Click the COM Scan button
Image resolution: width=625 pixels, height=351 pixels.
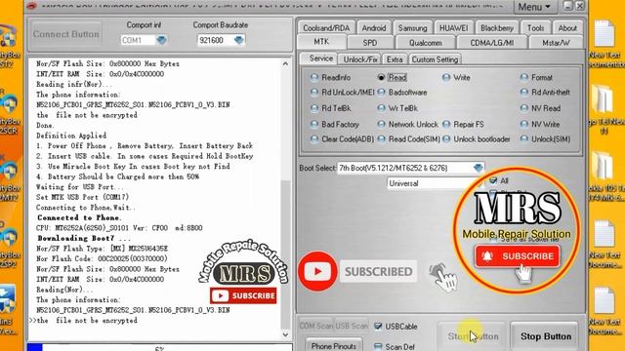pyautogui.click(x=316, y=326)
